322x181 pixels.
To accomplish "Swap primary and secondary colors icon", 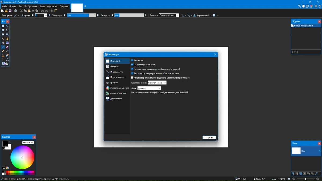I will click(x=10, y=142).
